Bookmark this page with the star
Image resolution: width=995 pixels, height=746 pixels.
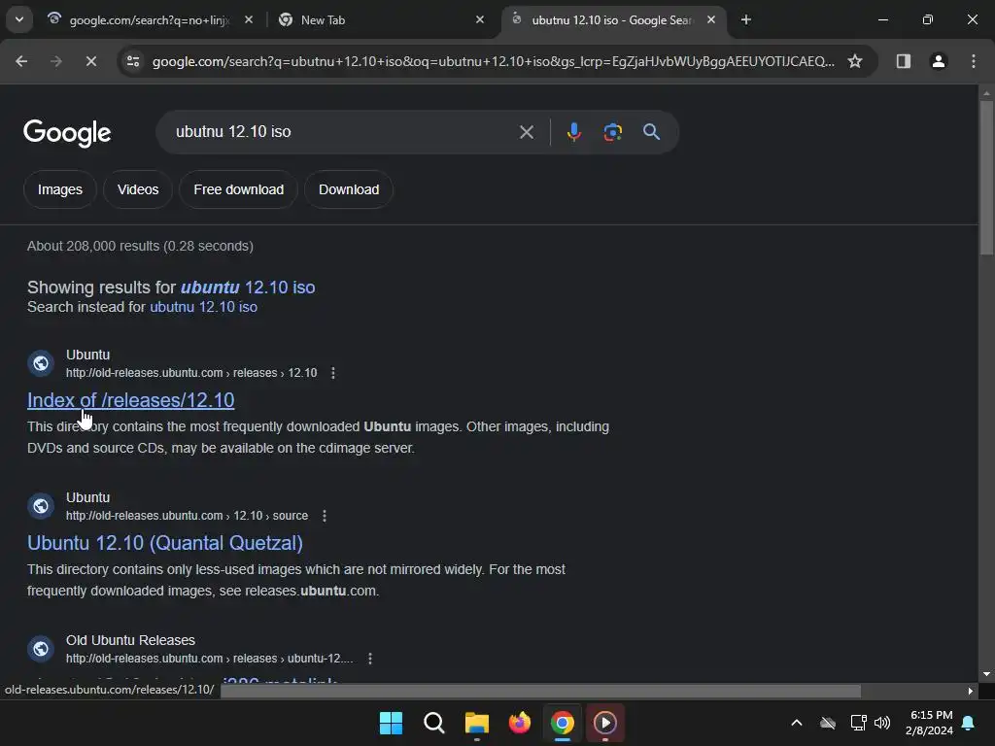[855, 61]
